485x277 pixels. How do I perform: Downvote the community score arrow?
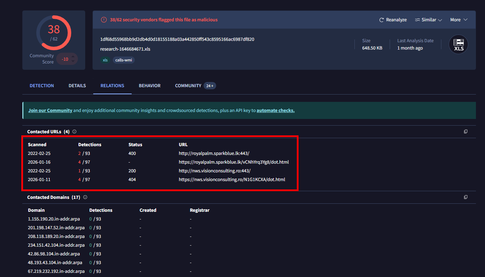73,62
